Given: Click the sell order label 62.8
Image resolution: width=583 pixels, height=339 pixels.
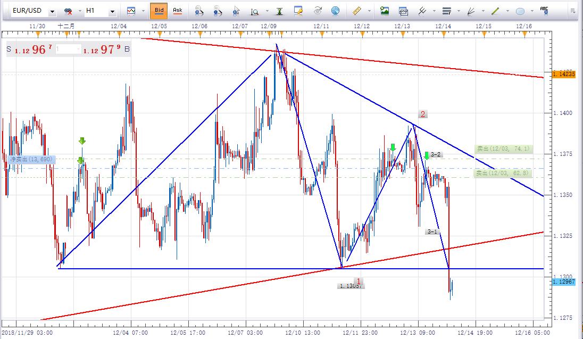Looking at the screenshot, I should point(503,173).
